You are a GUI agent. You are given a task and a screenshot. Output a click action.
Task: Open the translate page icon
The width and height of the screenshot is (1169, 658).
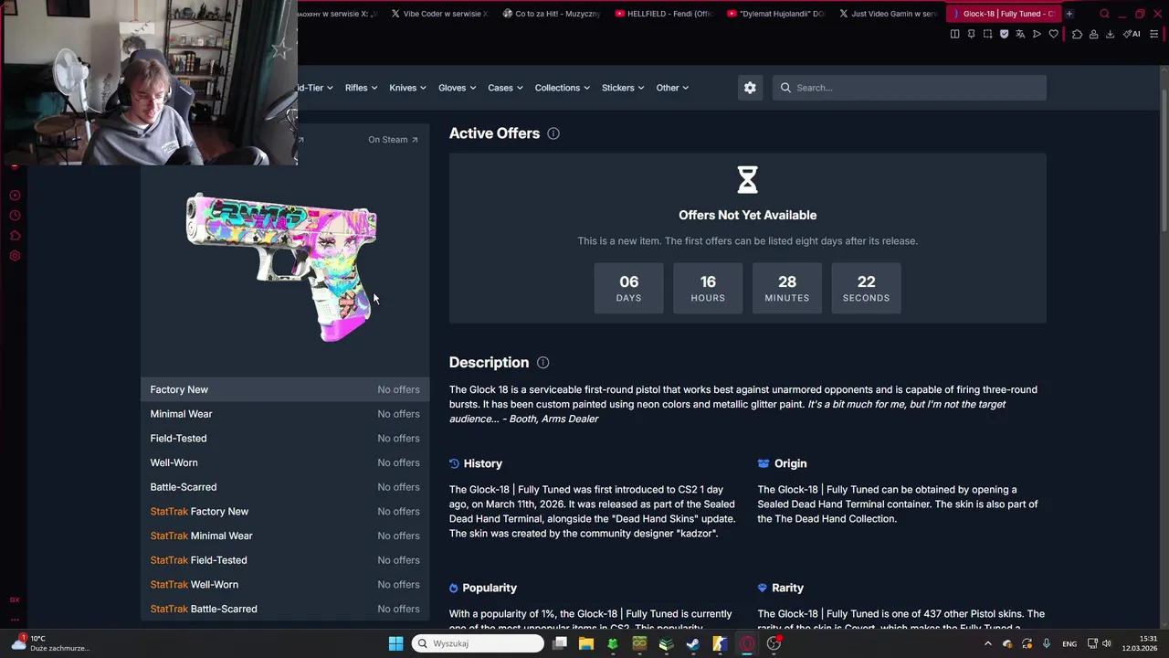coord(1020,34)
